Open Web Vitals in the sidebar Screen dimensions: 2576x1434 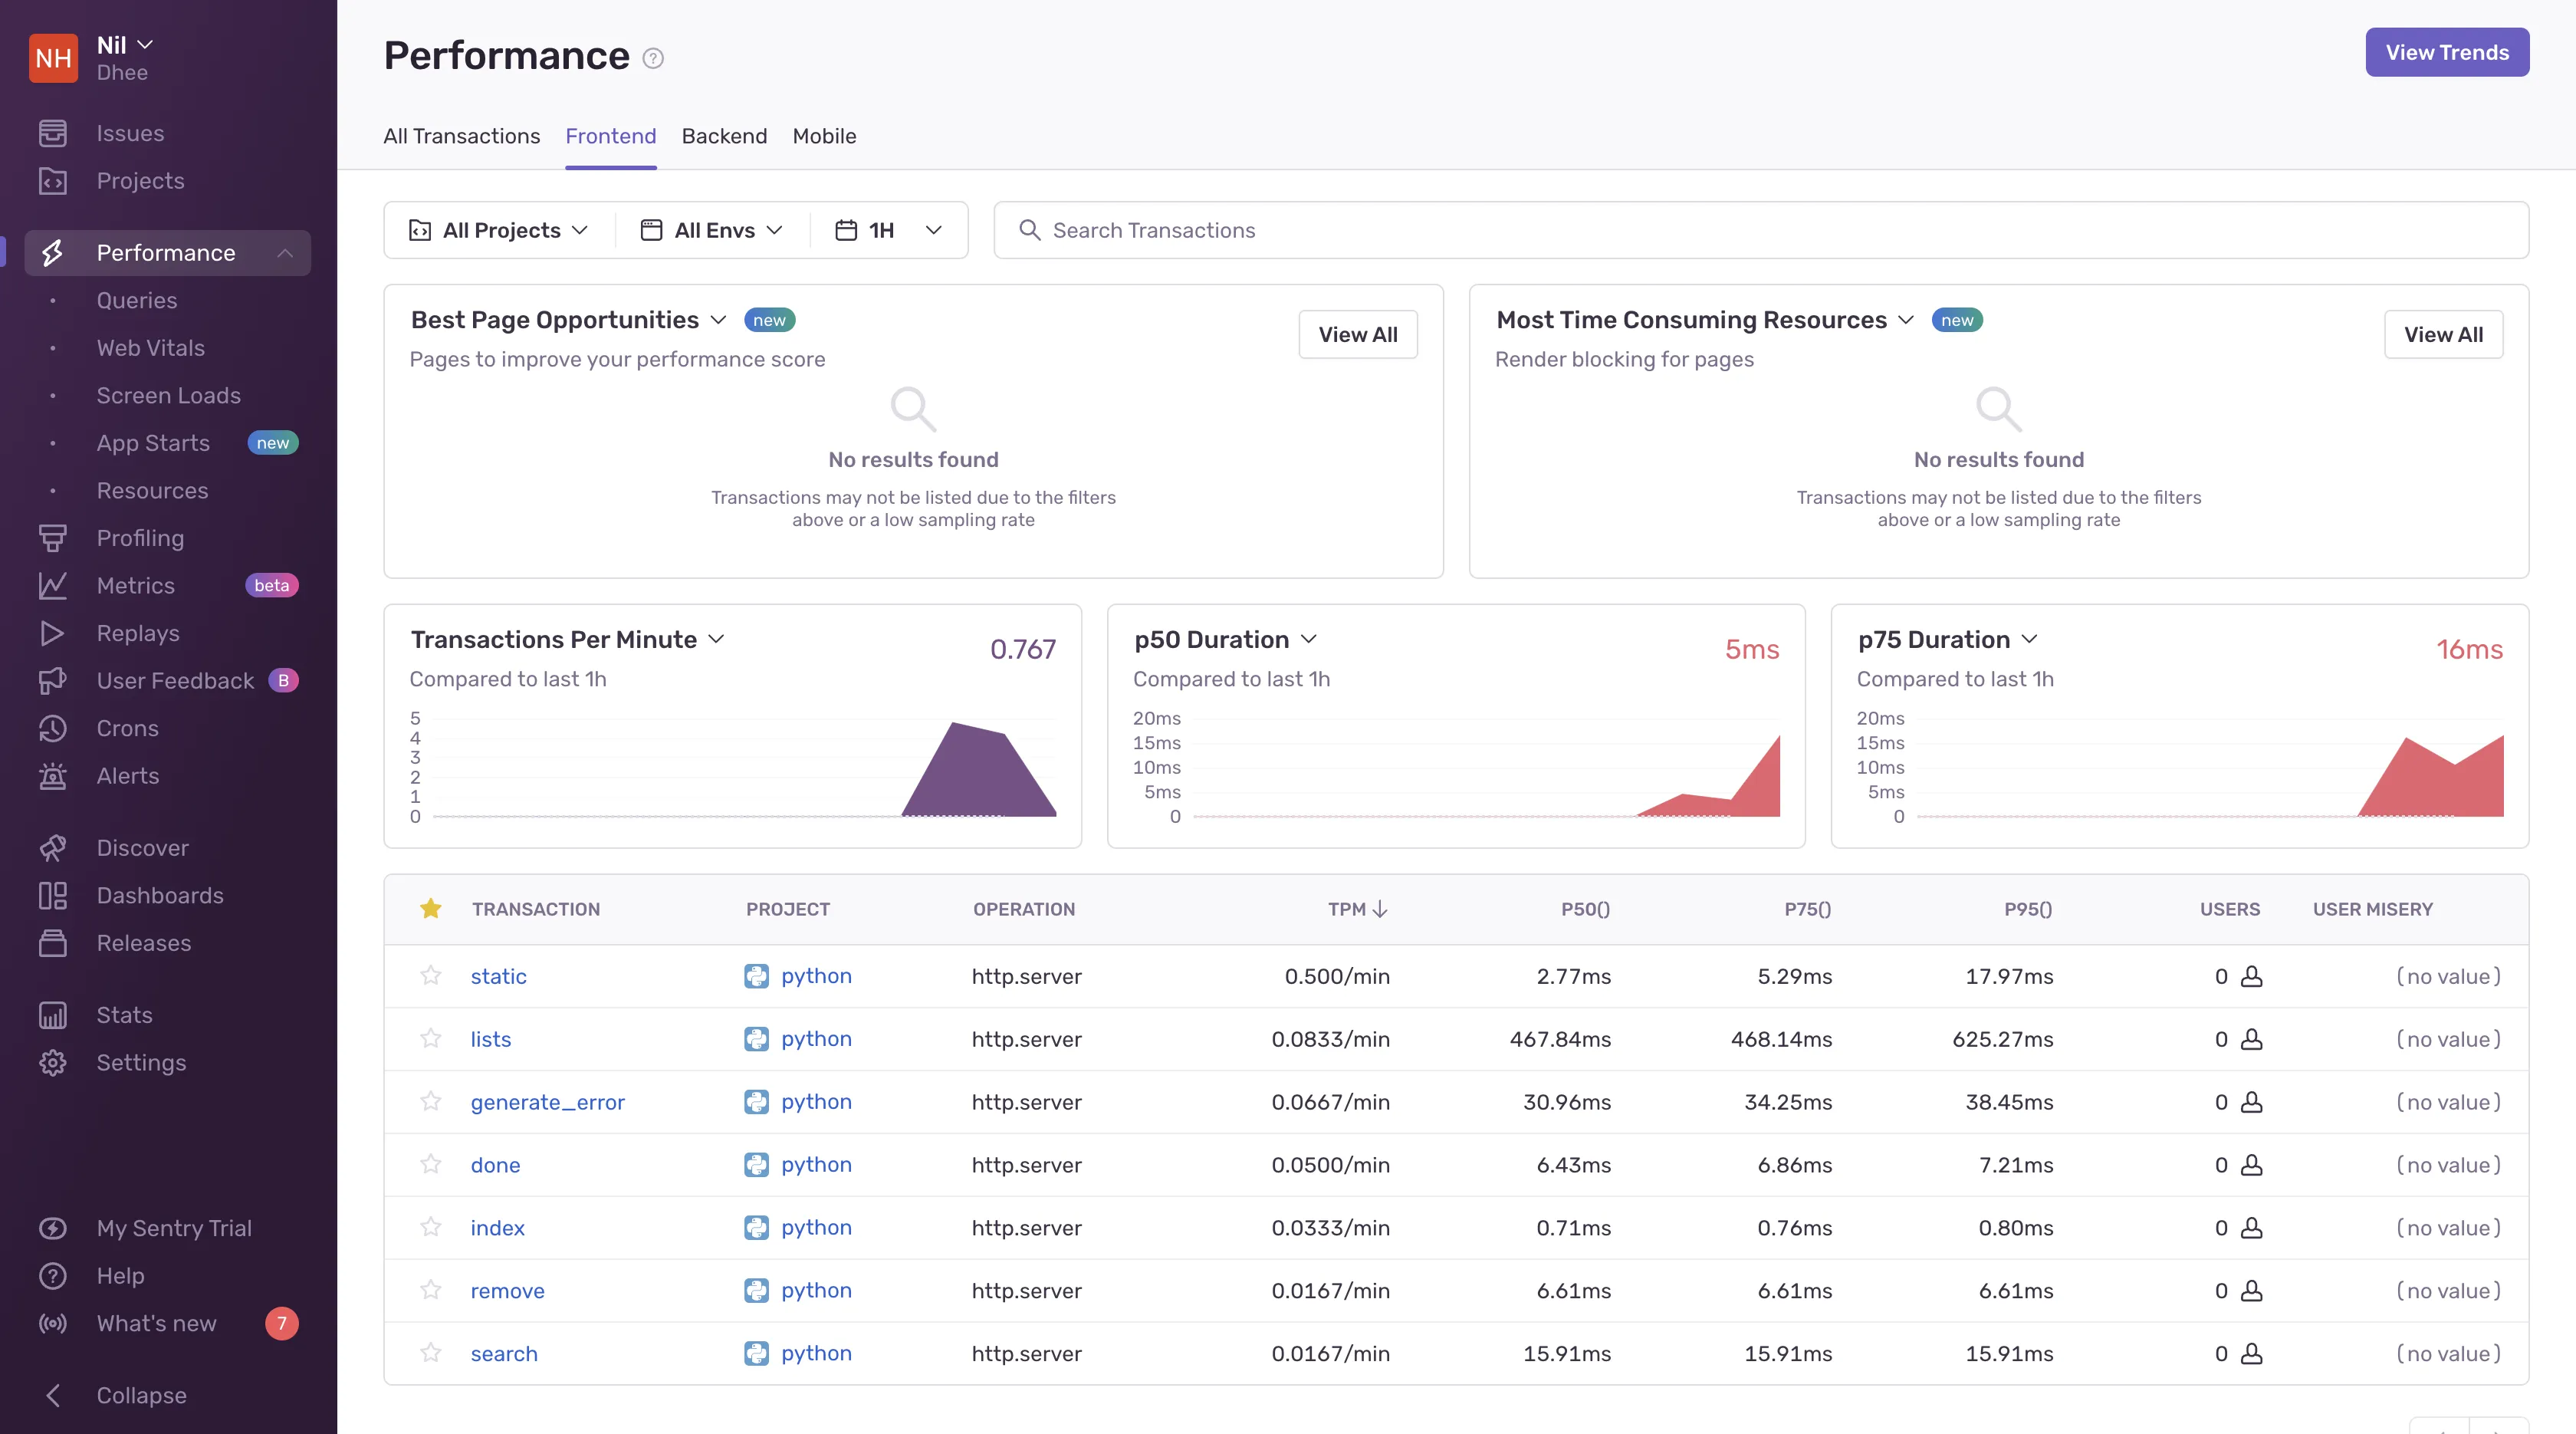pos(151,348)
